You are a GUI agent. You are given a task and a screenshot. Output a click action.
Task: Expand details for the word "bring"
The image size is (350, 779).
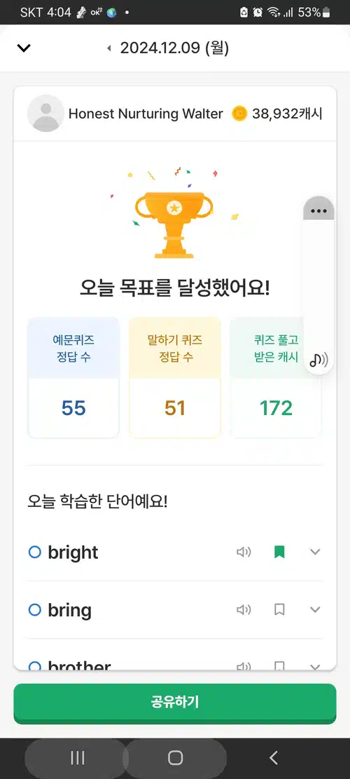[x=315, y=609]
